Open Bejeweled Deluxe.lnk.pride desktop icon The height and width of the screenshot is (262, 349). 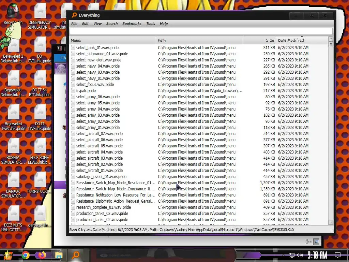[13, 84]
